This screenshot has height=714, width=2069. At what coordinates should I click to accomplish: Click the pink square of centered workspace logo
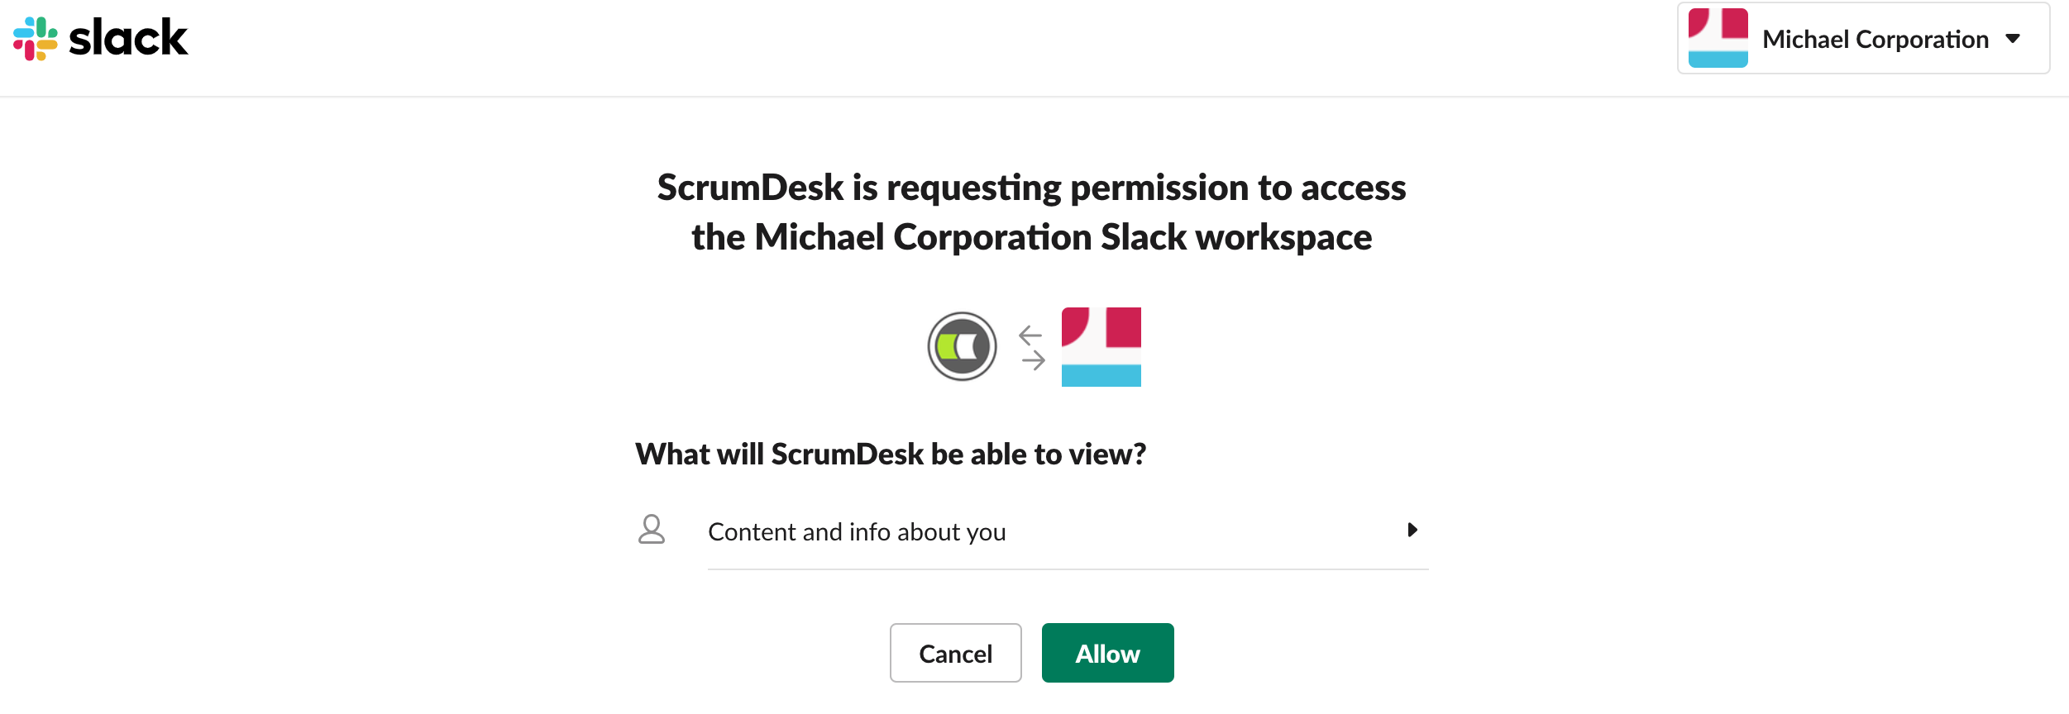coord(1123,327)
